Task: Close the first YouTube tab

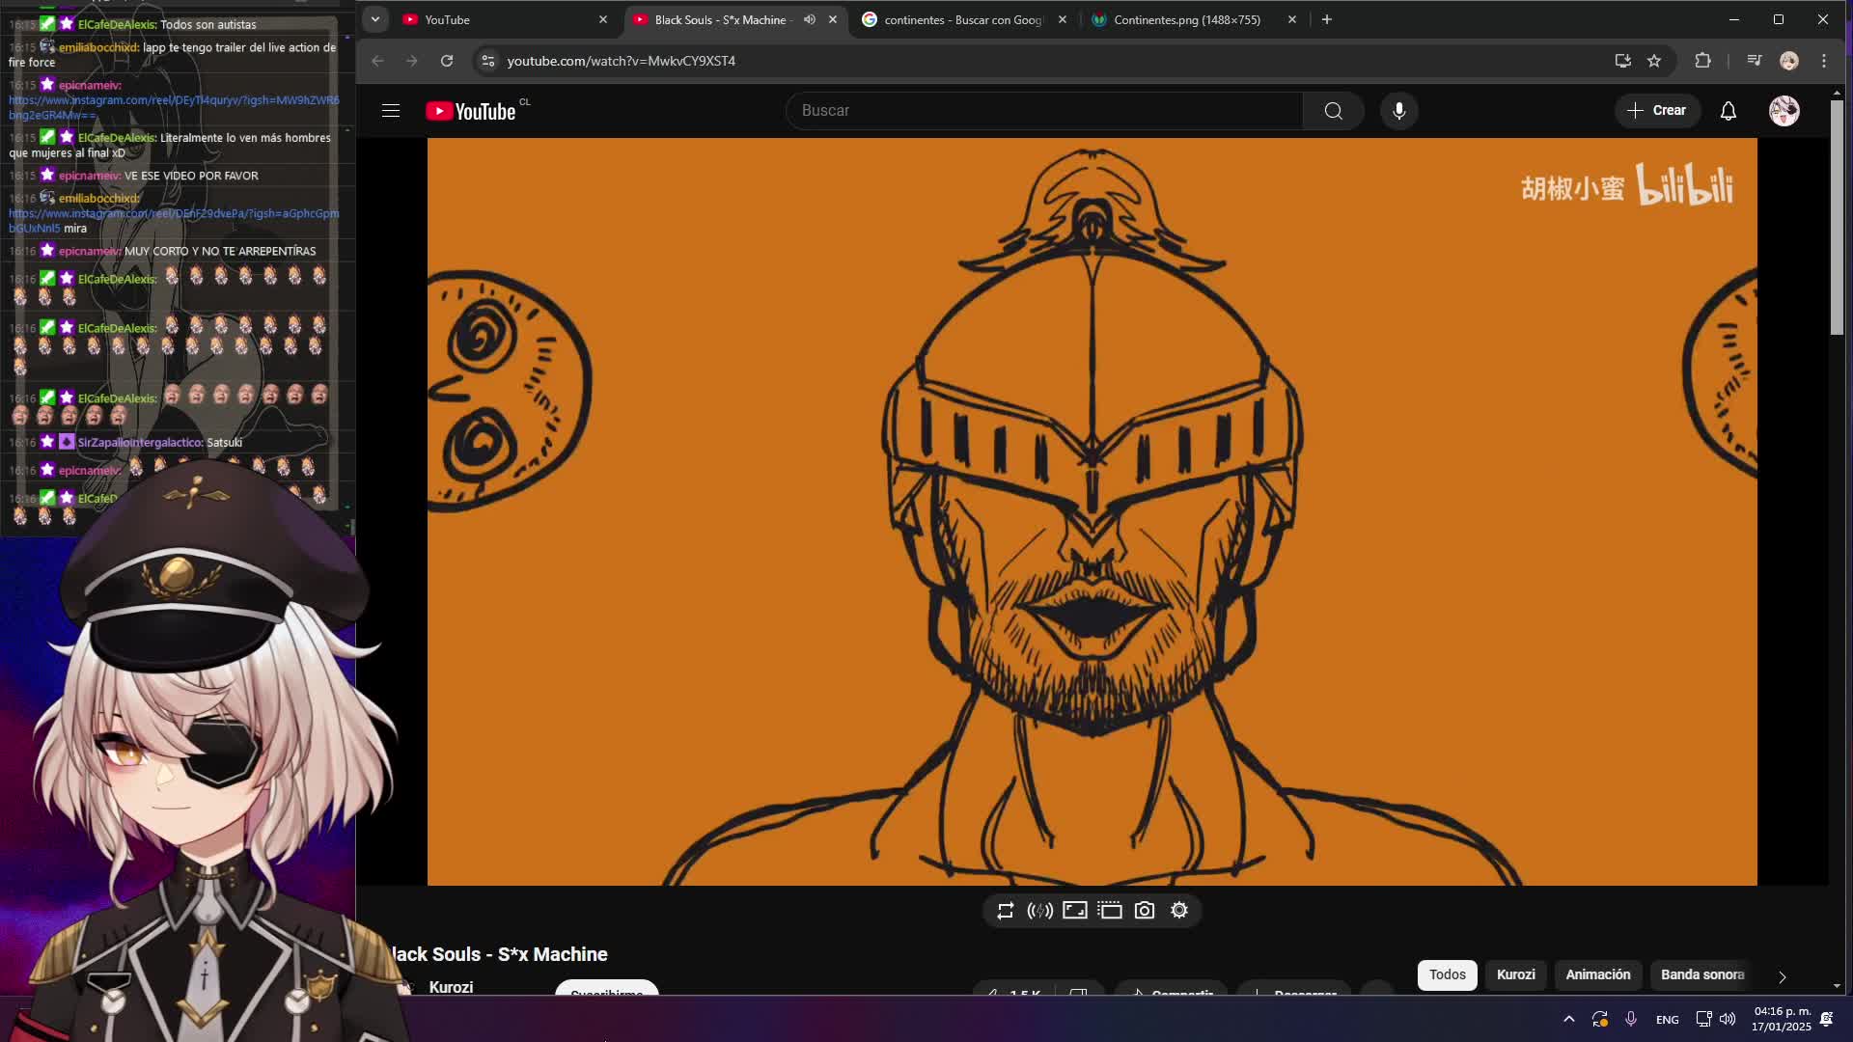Action: [603, 19]
